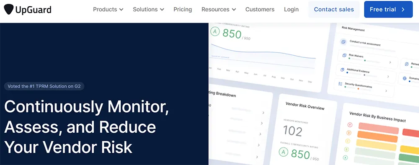This screenshot has width=419, height=165.
Task: Expand the Solutions dropdown menu
Action: pyautogui.click(x=148, y=10)
